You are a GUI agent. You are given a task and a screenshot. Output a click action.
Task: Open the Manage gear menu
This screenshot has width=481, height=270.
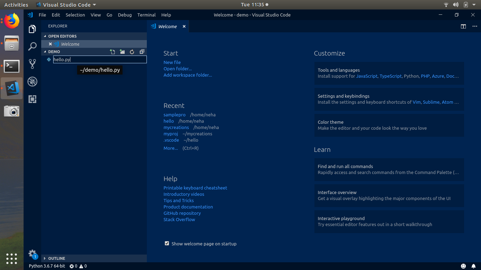point(32,253)
